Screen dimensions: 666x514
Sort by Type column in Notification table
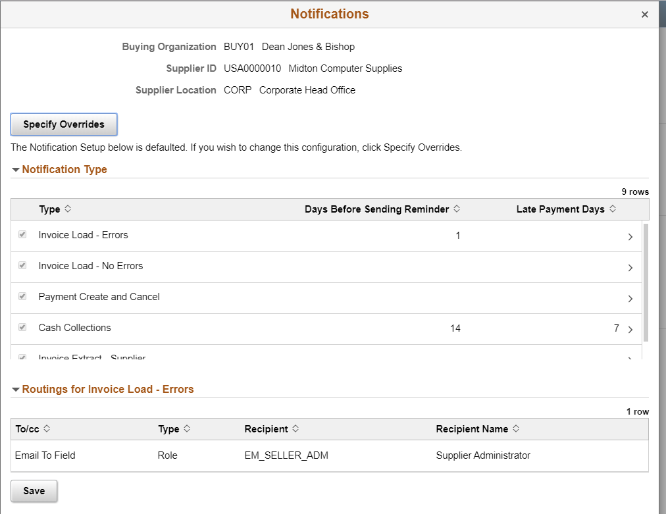point(68,209)
